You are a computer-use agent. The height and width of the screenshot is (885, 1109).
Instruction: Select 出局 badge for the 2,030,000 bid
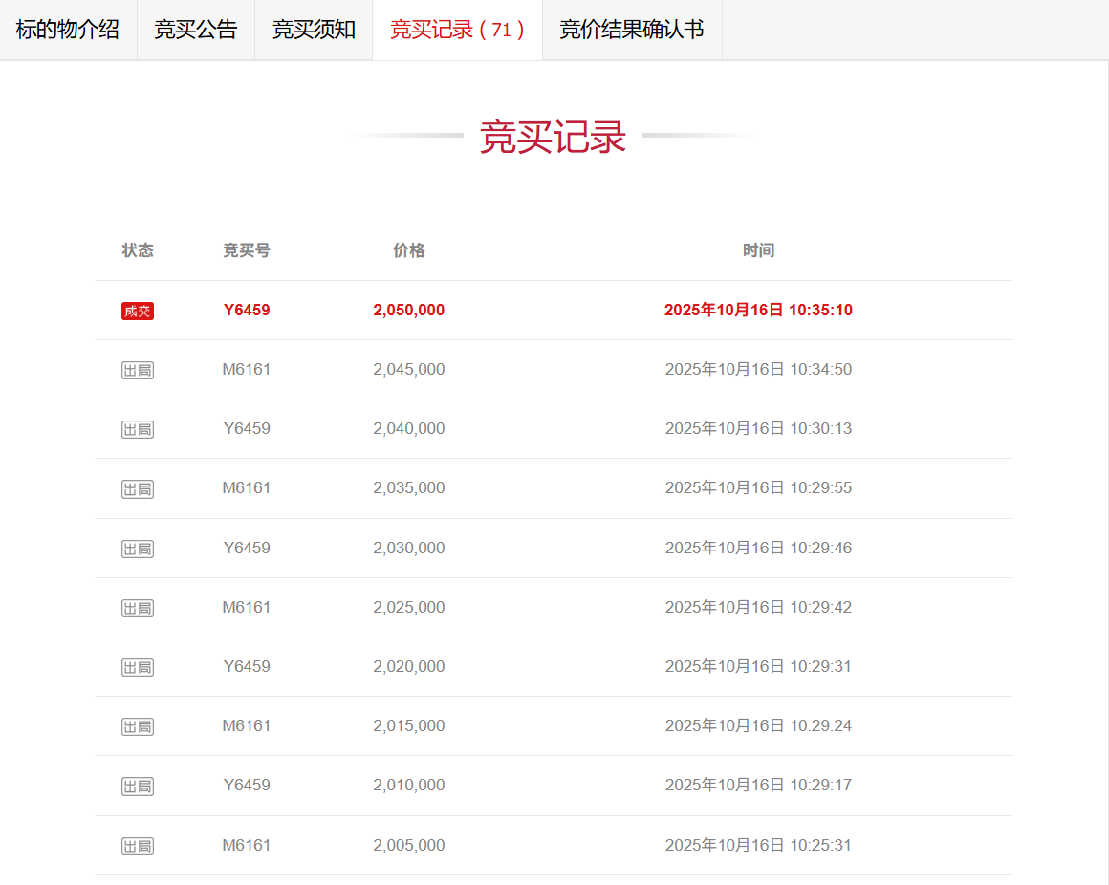[138, 549]
